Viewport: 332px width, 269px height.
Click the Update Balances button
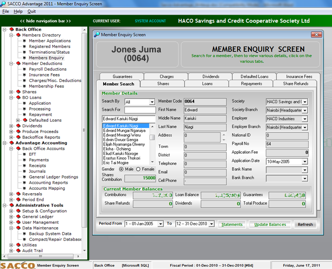point(270,224)
